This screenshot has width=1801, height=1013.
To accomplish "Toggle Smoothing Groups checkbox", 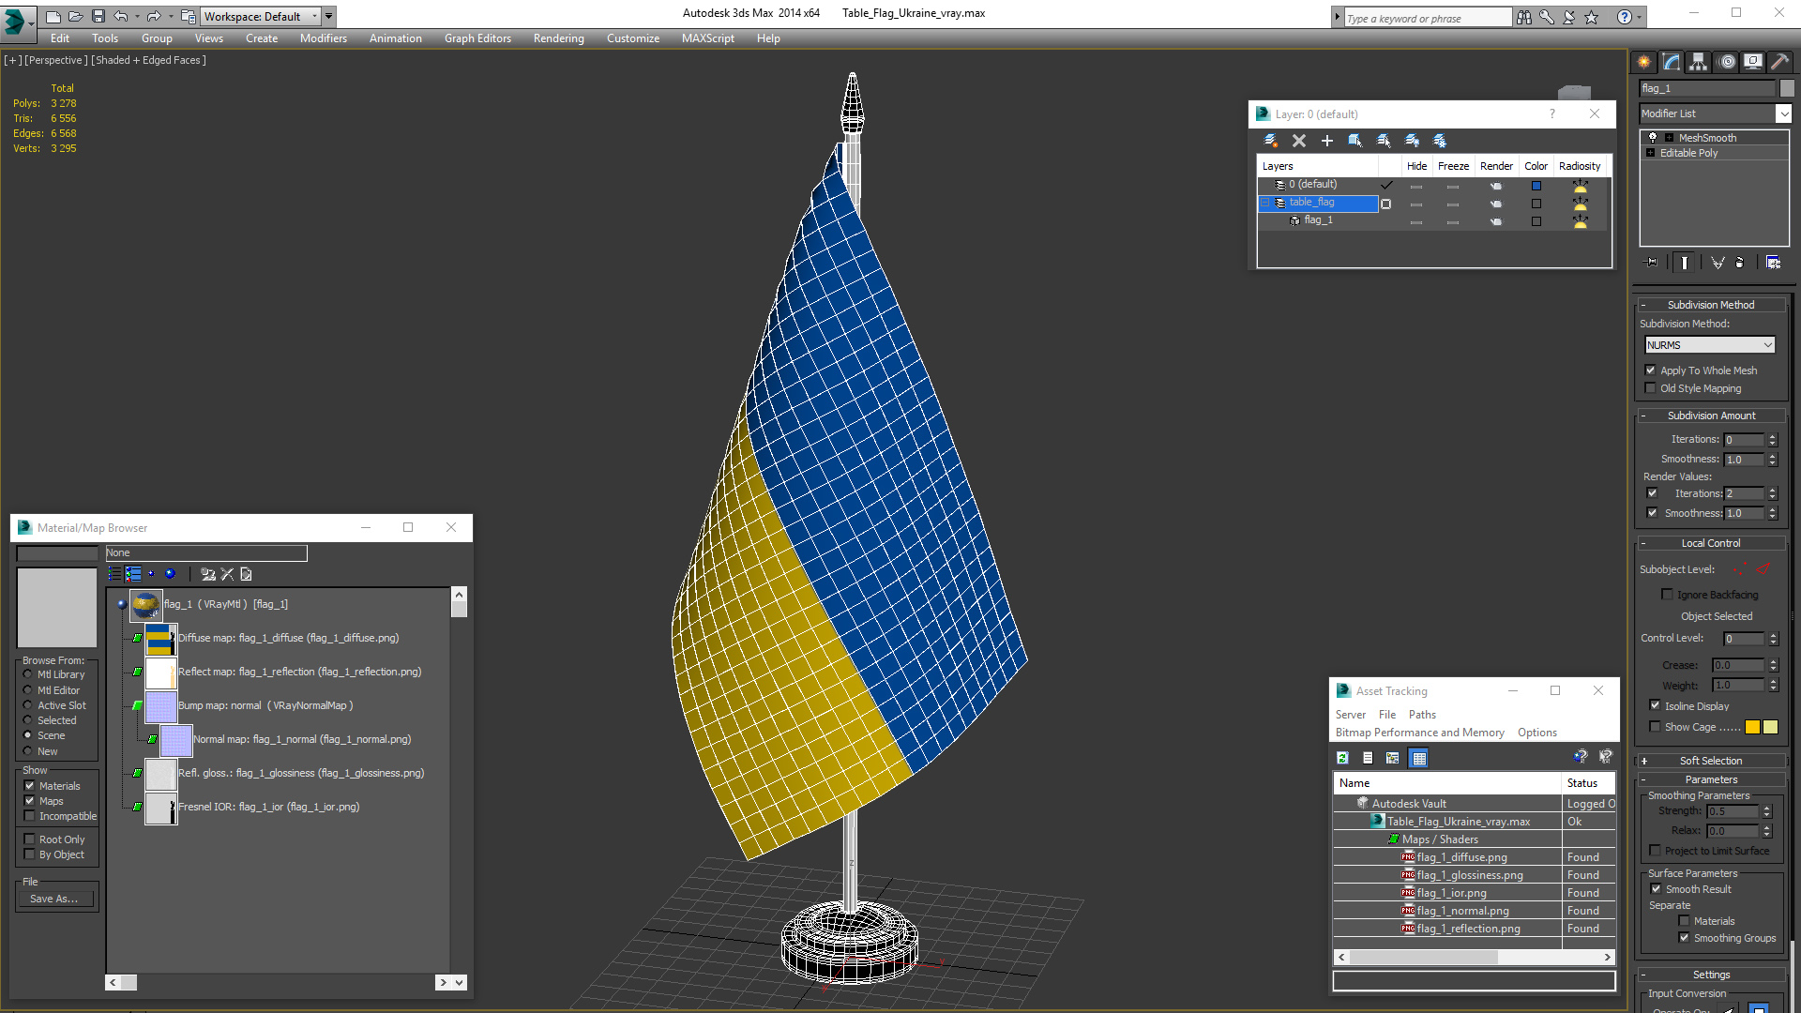I will [x=1685, y=938].
